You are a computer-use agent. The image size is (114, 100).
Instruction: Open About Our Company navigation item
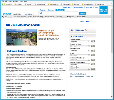pos(19,17)
